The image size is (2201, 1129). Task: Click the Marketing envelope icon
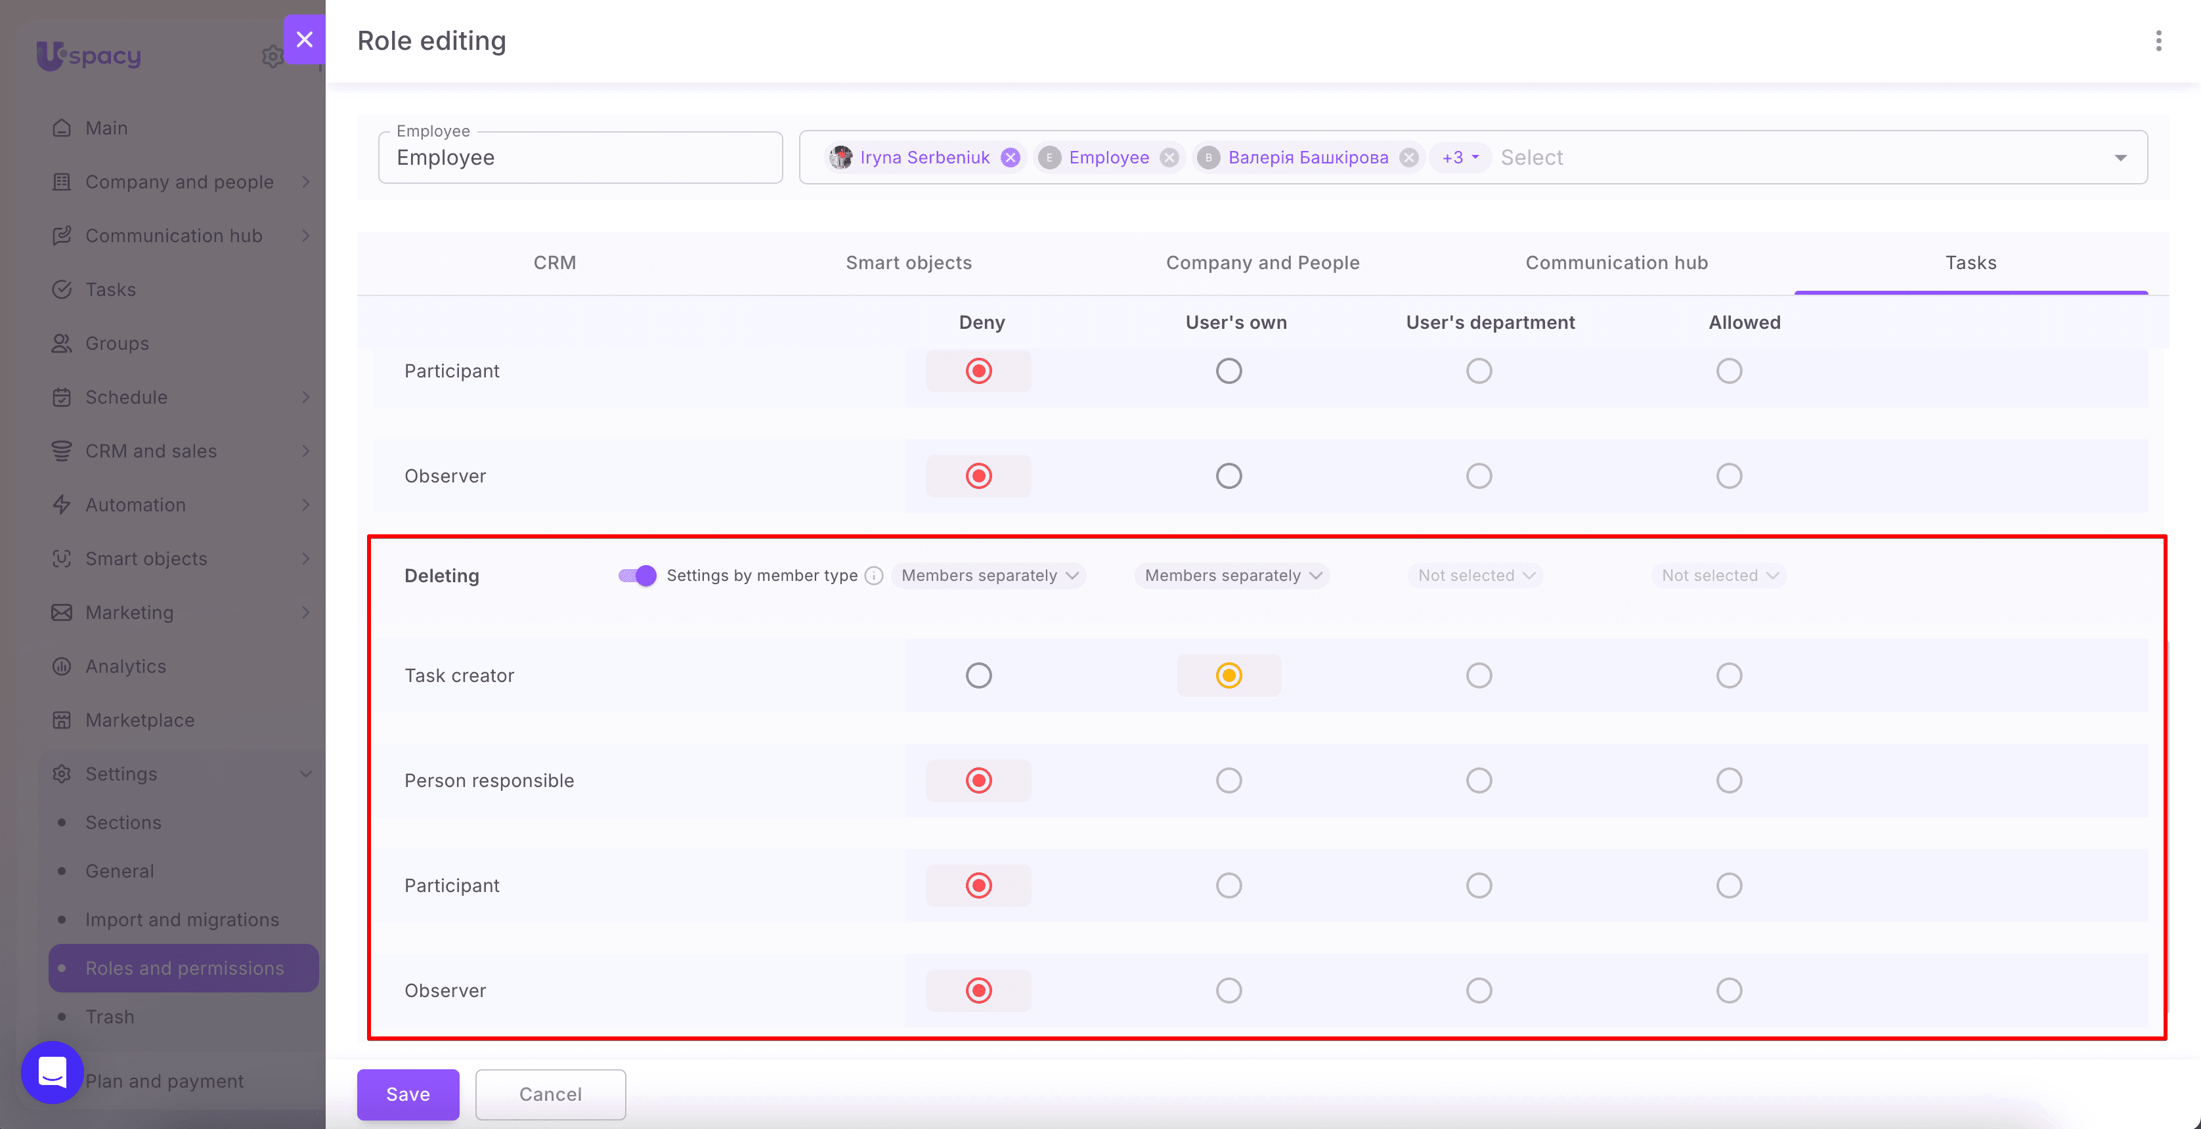[x=62, y=612]
